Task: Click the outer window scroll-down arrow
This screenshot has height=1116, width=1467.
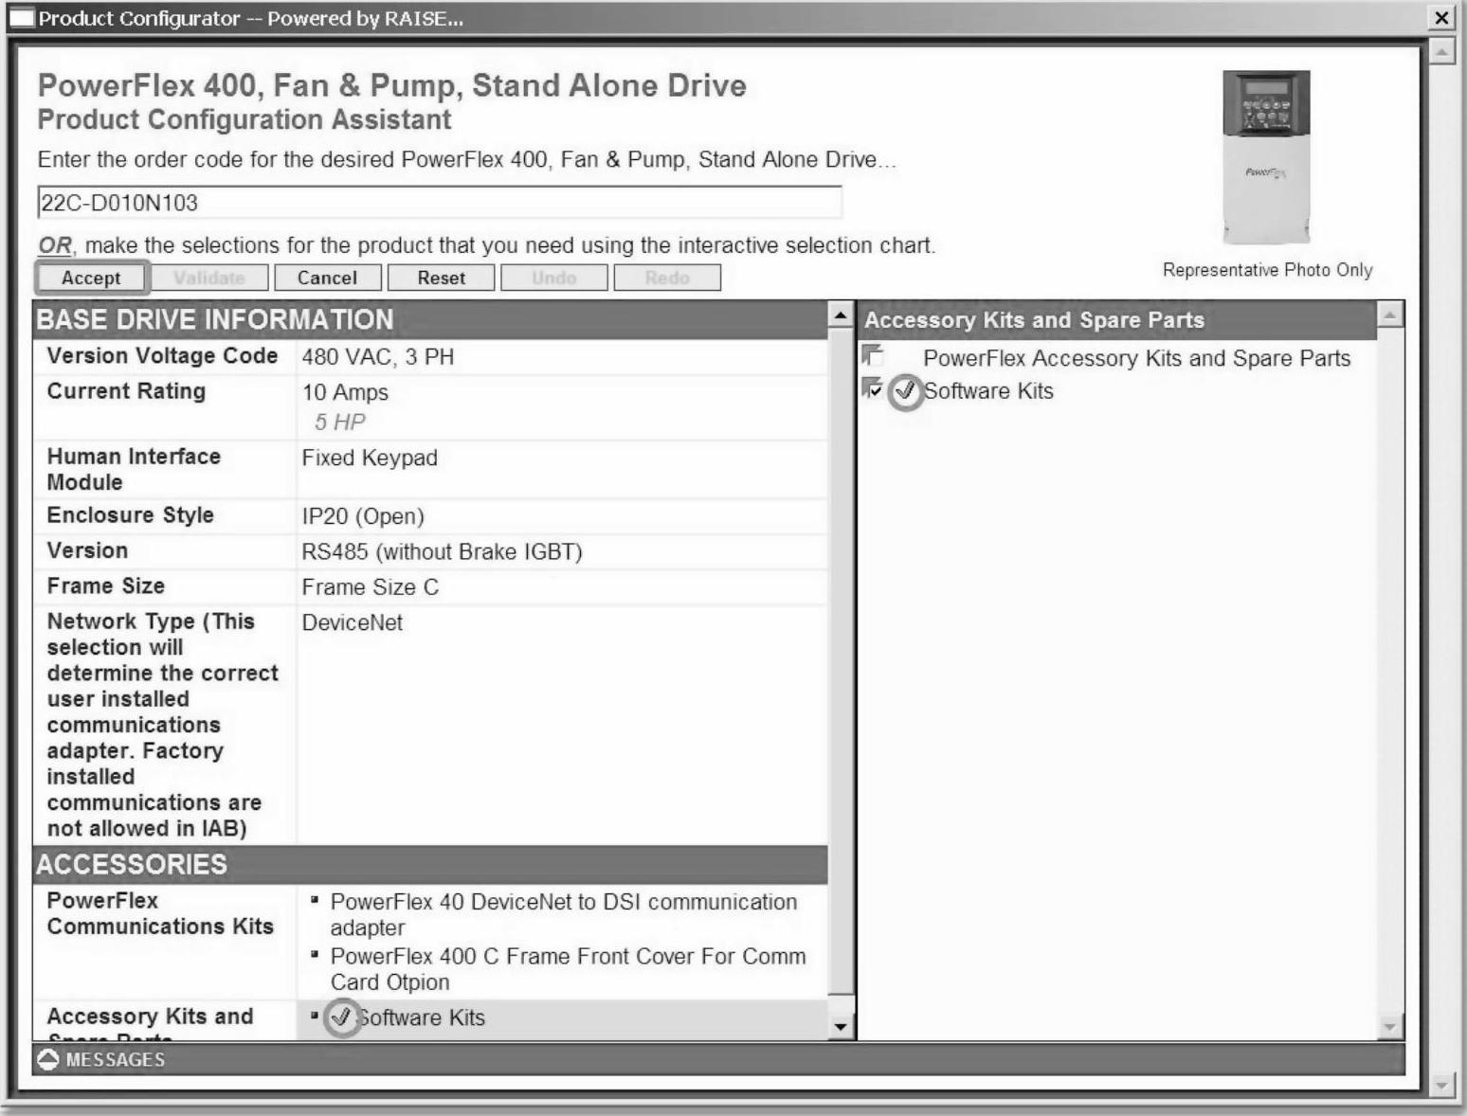Action: [1441, 1086]
